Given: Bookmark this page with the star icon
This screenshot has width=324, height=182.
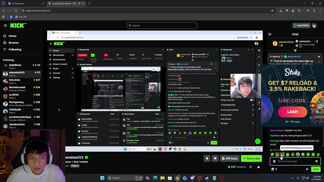Looking at the screenshot, I should pos(272,11).
